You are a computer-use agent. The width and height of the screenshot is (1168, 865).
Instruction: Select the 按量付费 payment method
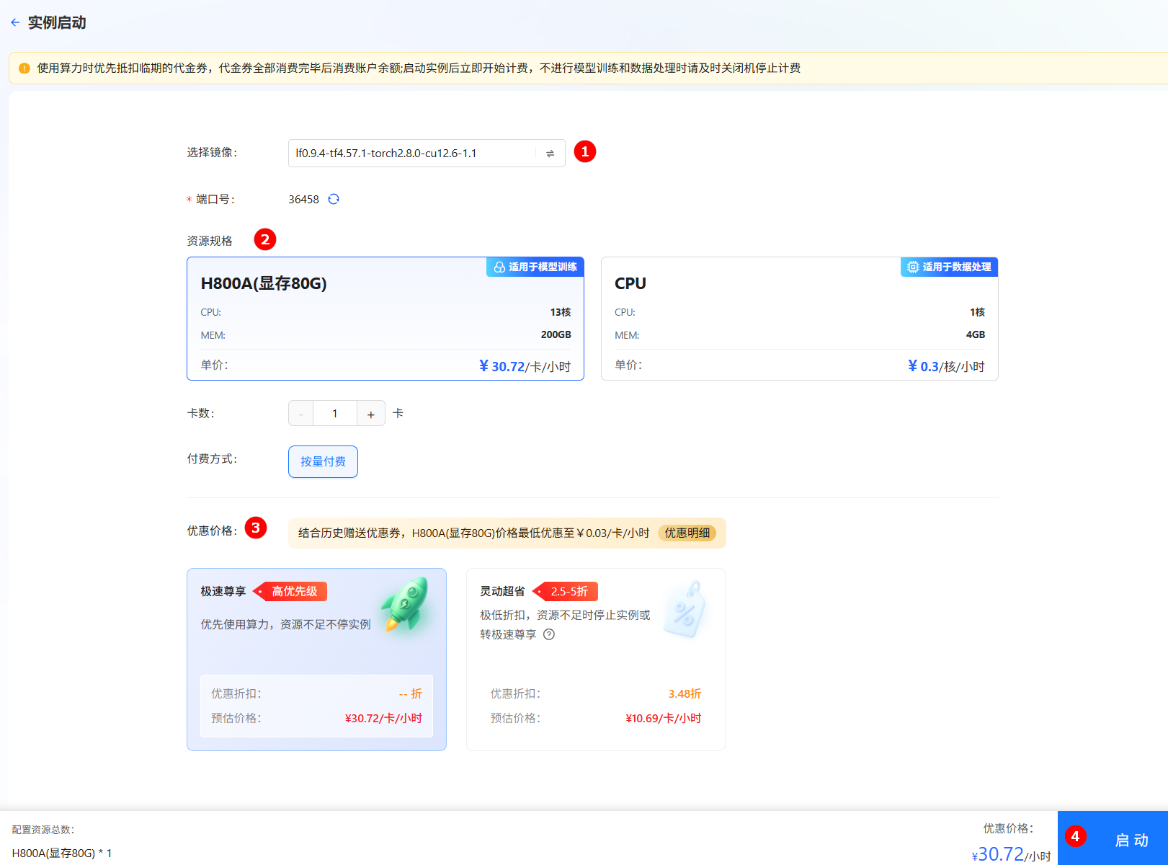(x=323, y=461)
